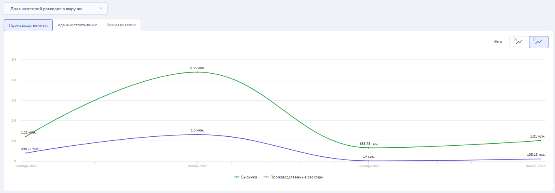Click the Ноябрь 2025 axis label
555x193 pixels.
pyautogui.click(x=197, y=166)
